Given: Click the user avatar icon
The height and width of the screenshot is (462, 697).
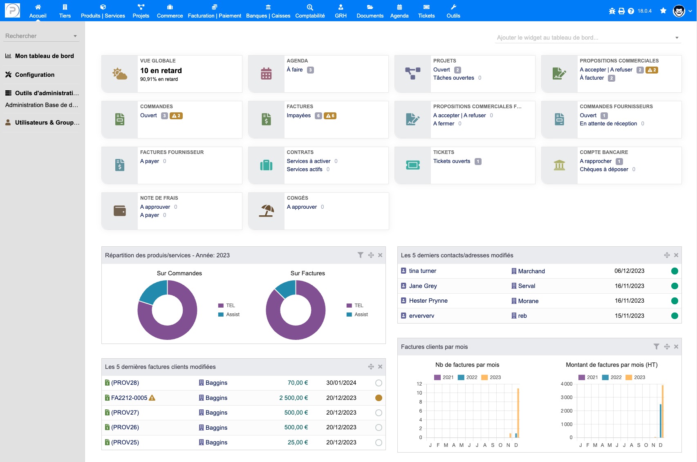Looking at the screenshot, I should click(679, 11).
